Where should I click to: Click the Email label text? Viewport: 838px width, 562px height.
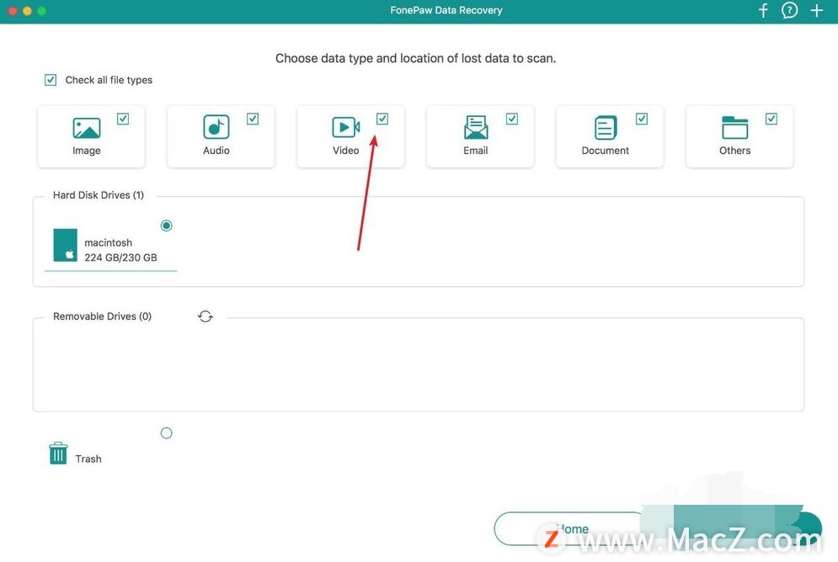coord(476,151)
